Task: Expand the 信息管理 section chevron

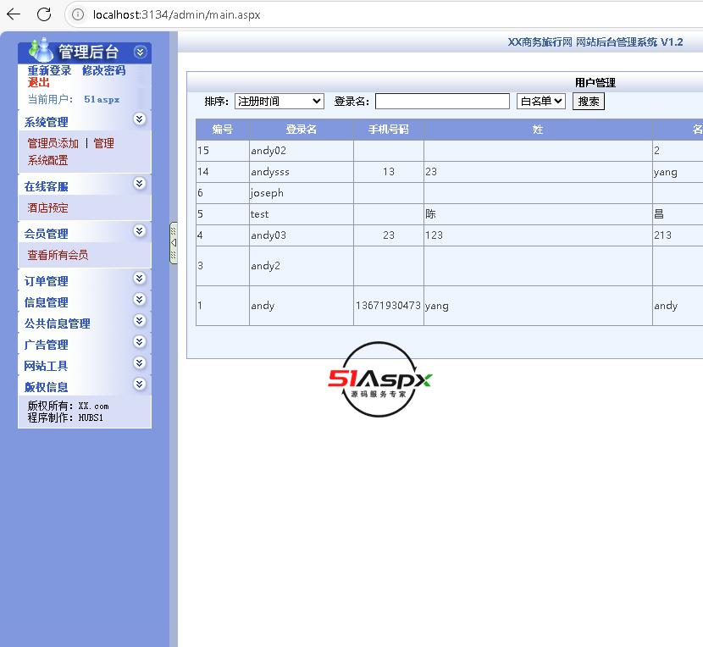Action: coord(140,299)
